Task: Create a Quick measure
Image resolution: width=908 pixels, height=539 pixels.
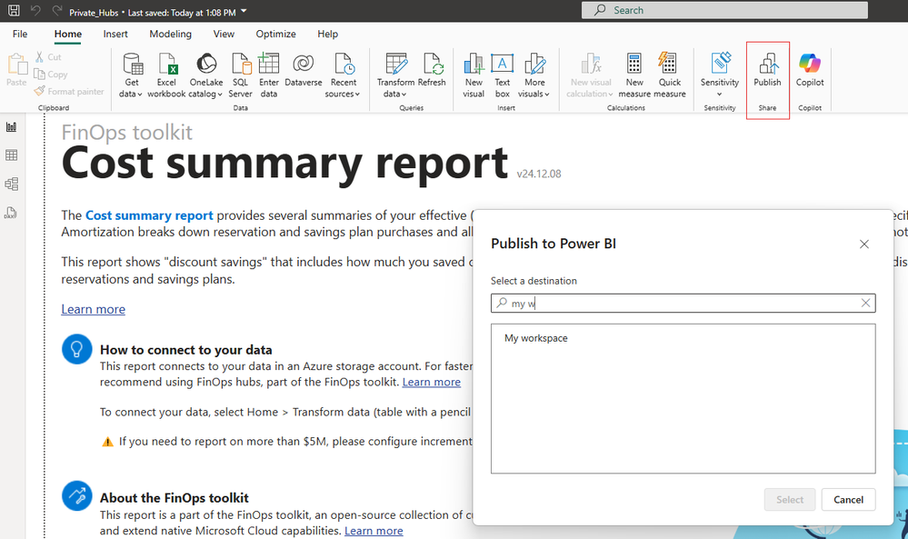Action: coord(670,75)
